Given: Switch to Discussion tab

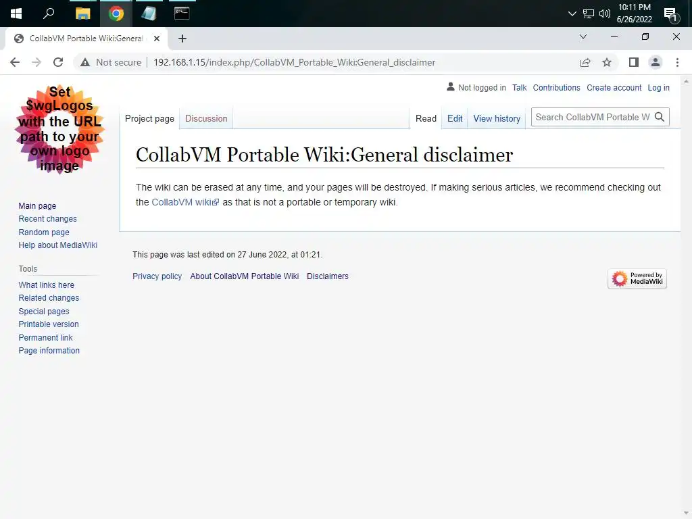Looking at the screenshot, I should 206,119.
